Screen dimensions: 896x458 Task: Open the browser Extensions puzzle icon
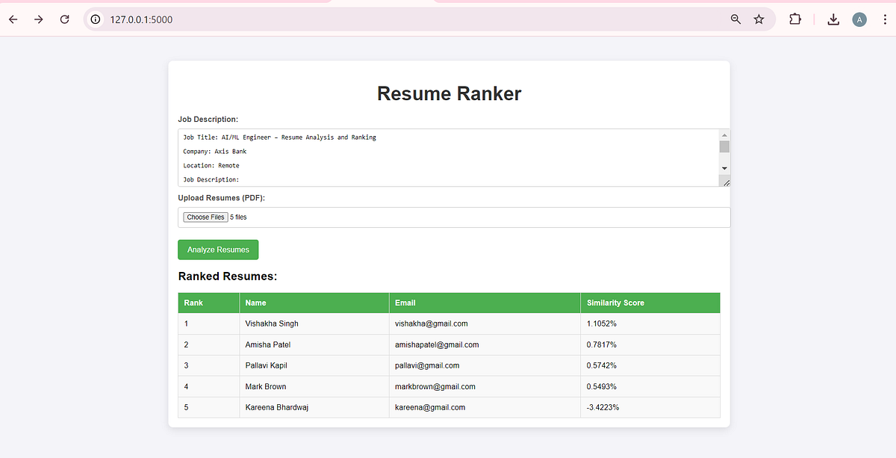point(794,19)
